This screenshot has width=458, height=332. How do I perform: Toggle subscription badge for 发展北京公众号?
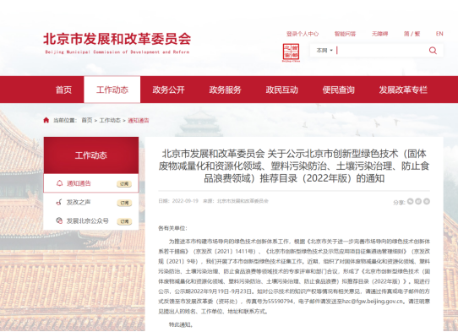124,221
